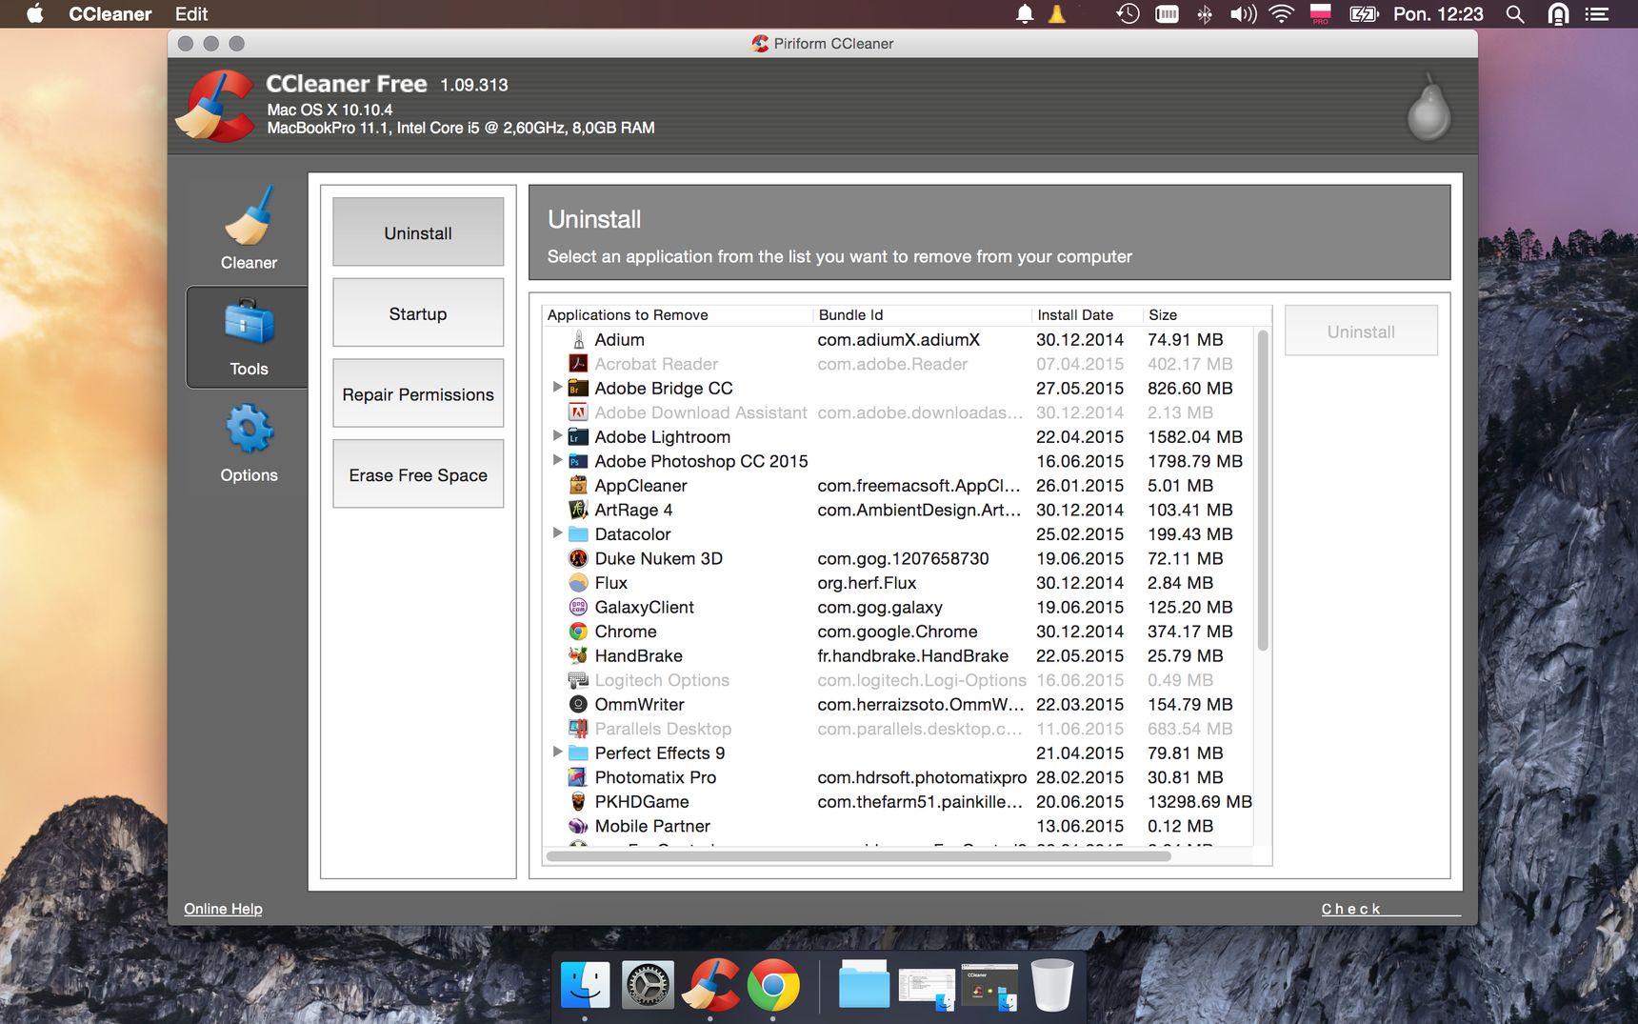Switch to the Startup tab

418,313
